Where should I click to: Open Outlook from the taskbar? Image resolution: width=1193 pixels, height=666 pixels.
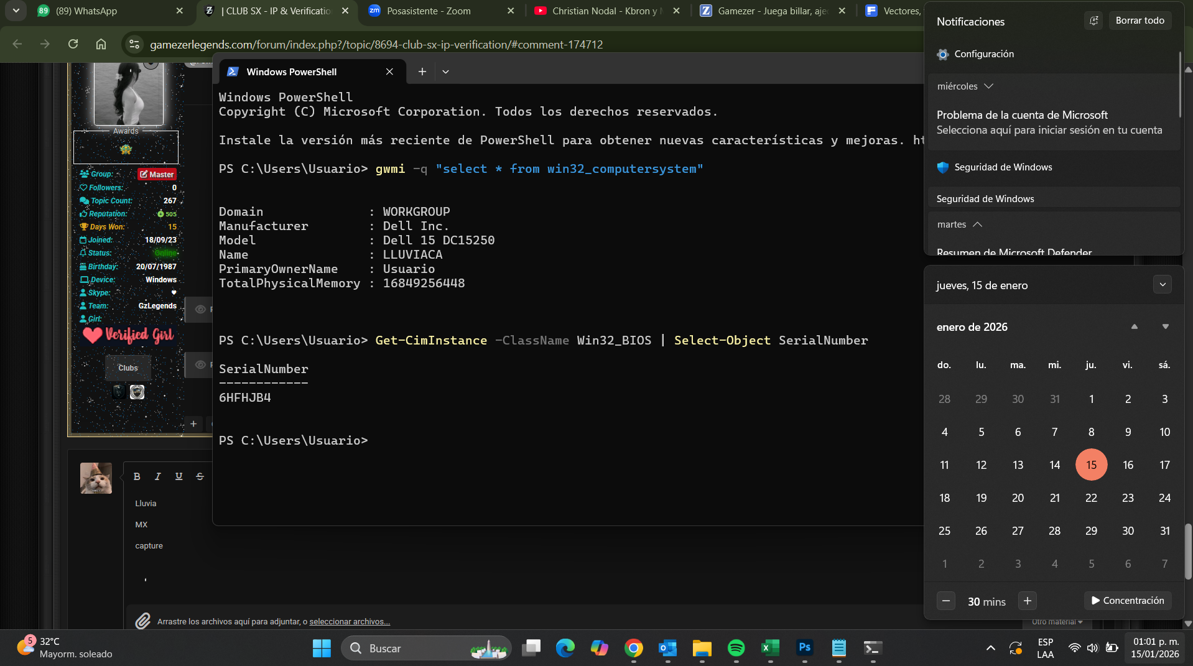coord(668,648)
